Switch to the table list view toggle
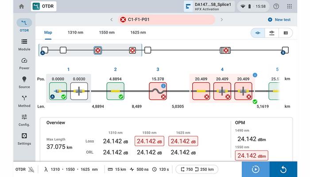Screen dimensions: 310x177 286,33
